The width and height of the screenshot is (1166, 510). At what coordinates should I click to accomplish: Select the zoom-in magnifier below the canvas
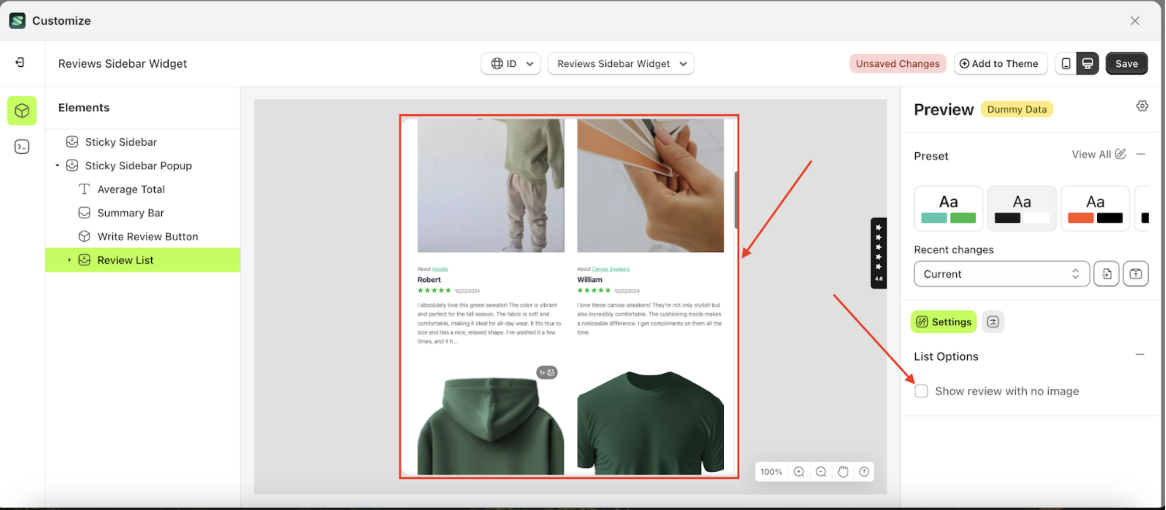[799, 472]
